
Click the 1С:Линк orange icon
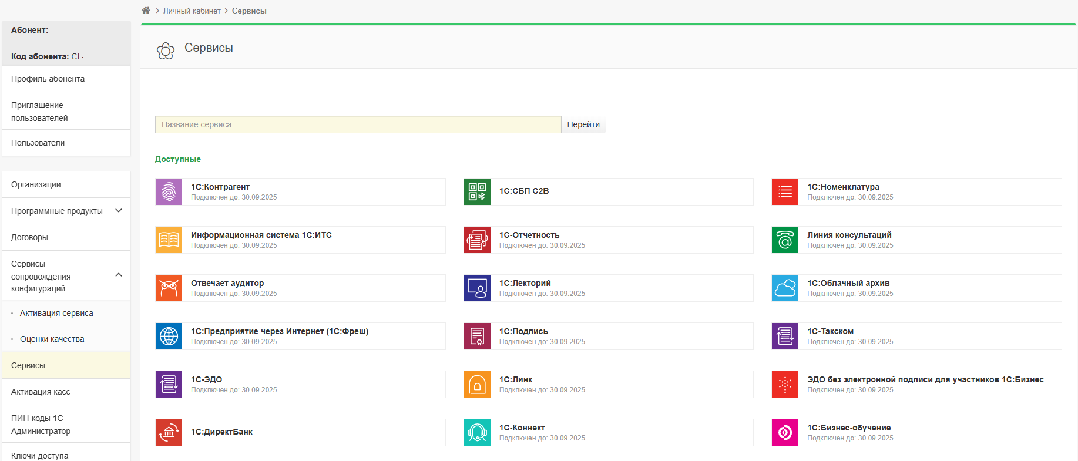pyautogui.click(x=477, y=384)
